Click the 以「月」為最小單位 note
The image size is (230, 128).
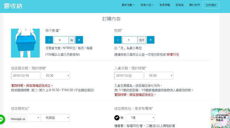click(128, 48)
